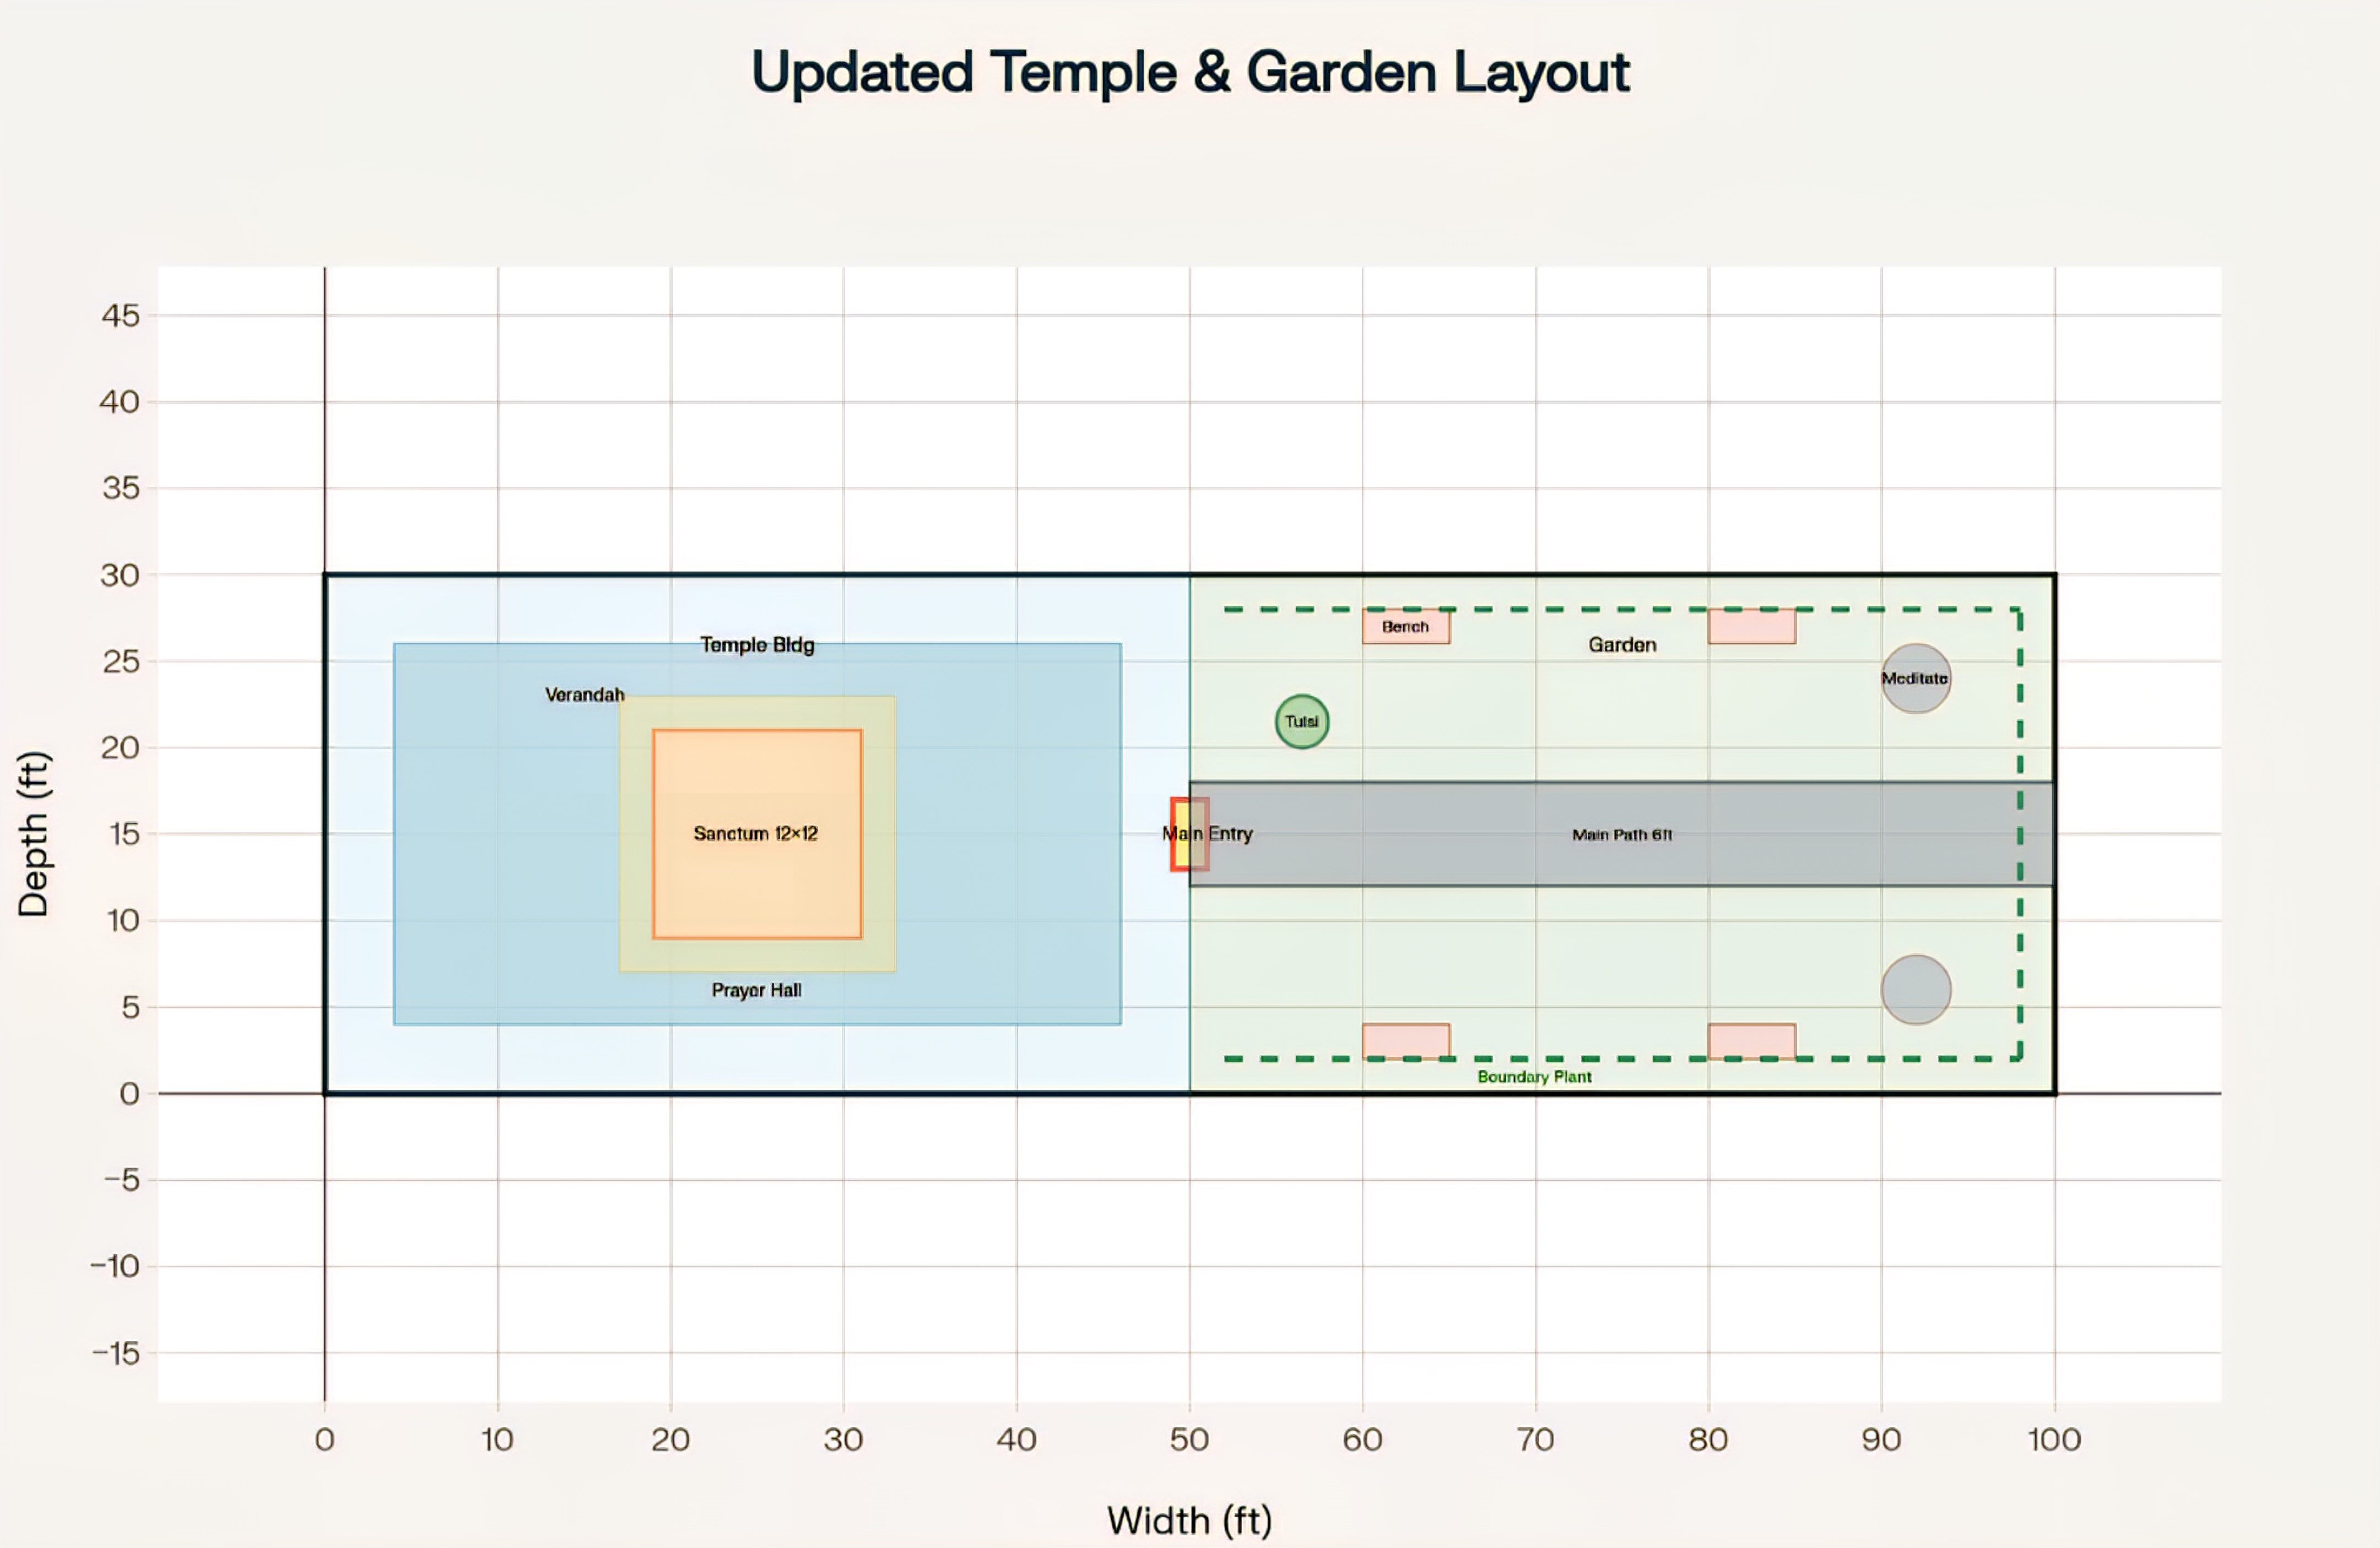Select the pink rectangle labeled Bench
This screenshot has height=1548, width=2380.
coord(1406,627)
